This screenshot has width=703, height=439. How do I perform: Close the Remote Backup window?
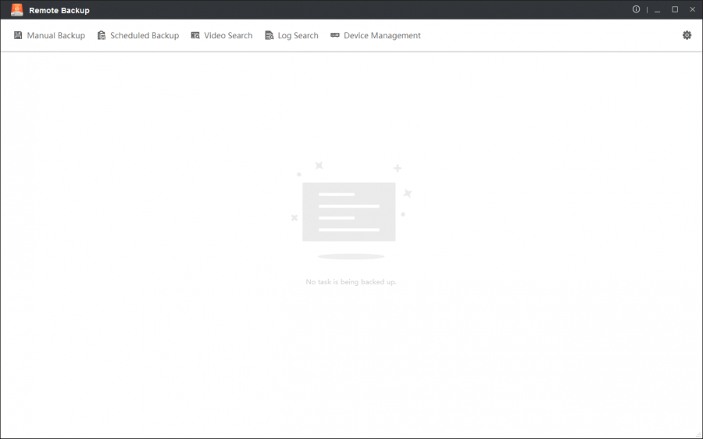coord(692,9)
